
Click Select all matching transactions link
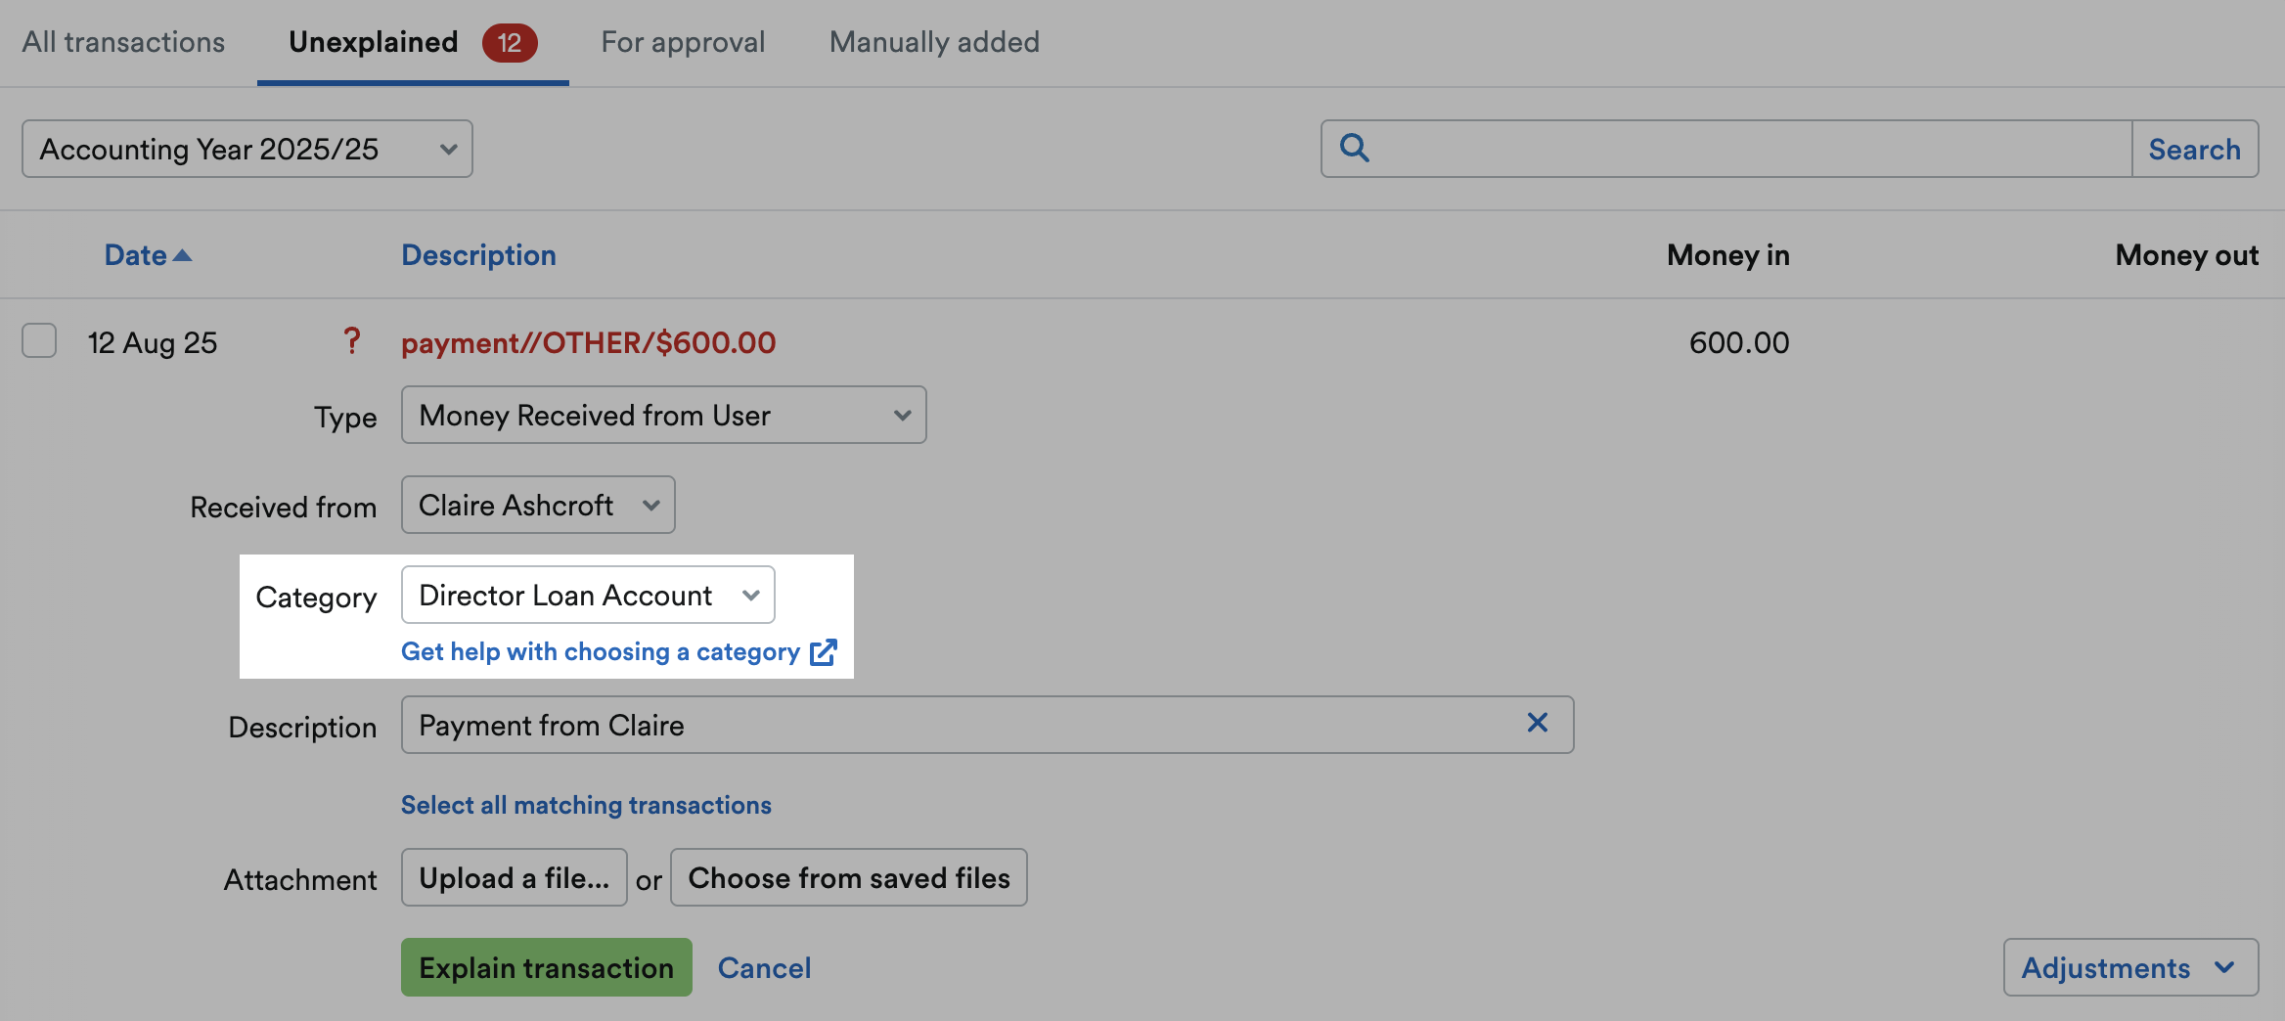(x=586, y=805)
